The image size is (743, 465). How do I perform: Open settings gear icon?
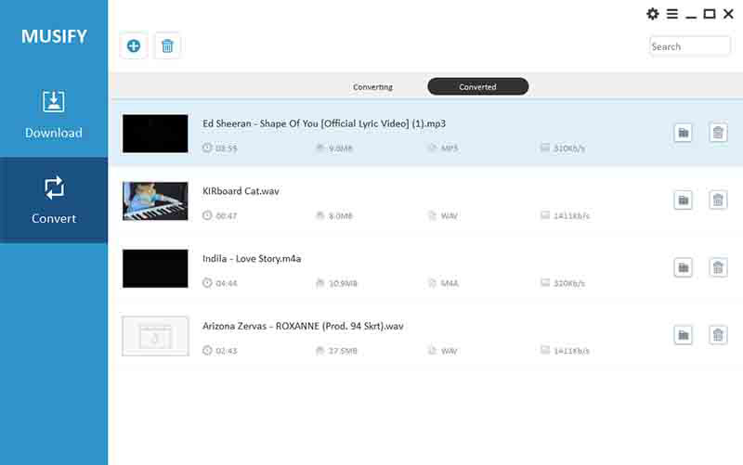[653, 14]
